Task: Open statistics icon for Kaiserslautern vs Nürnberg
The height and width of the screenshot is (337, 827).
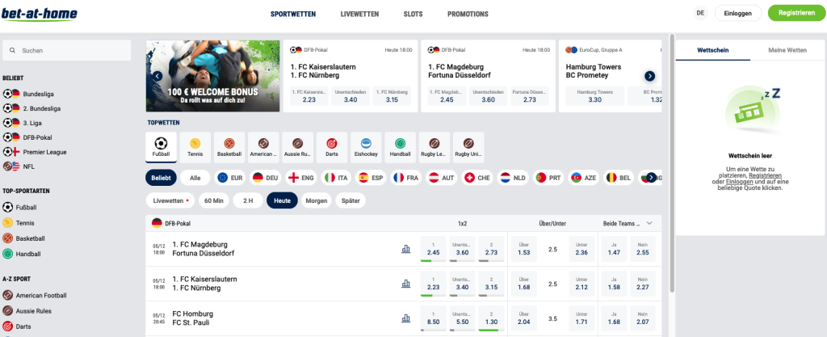Action: (x=405, y=284)
